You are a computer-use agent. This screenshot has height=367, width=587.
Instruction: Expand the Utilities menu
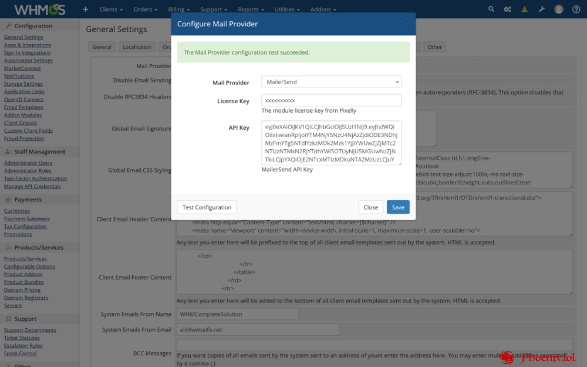(287, 9)
